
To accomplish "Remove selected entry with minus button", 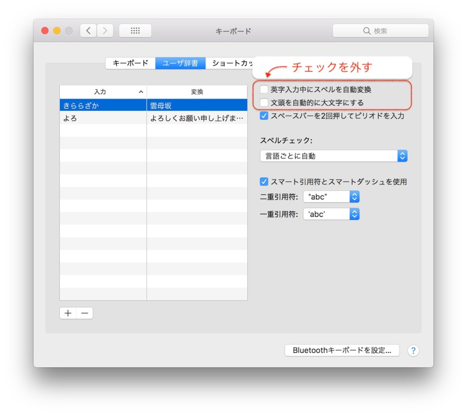I will [x=85, y=313].
